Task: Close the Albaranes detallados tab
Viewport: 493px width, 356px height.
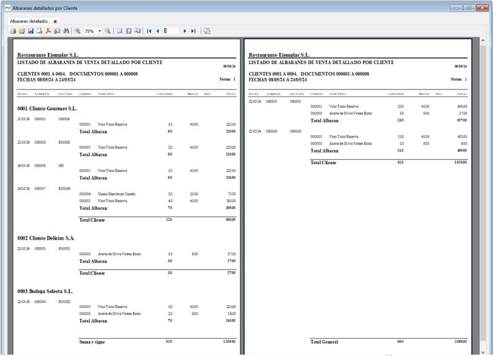Action: (55, 21)
